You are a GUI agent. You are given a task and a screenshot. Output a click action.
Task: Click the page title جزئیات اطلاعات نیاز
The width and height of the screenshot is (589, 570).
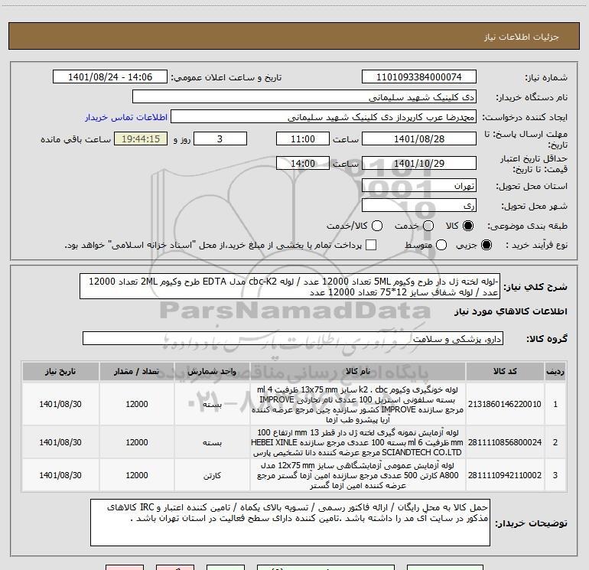click(x=521, y=37)
